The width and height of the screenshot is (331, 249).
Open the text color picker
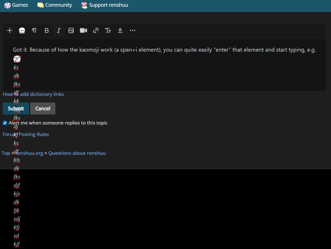point(120,30)
